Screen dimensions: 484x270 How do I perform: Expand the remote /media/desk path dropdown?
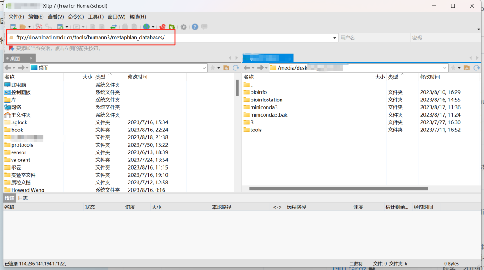pyautogui.click(x=445, y=68)
